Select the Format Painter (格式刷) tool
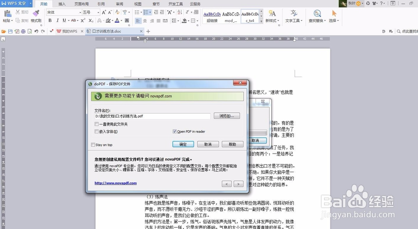The image size is (418, 229). [x=36, y=16]
